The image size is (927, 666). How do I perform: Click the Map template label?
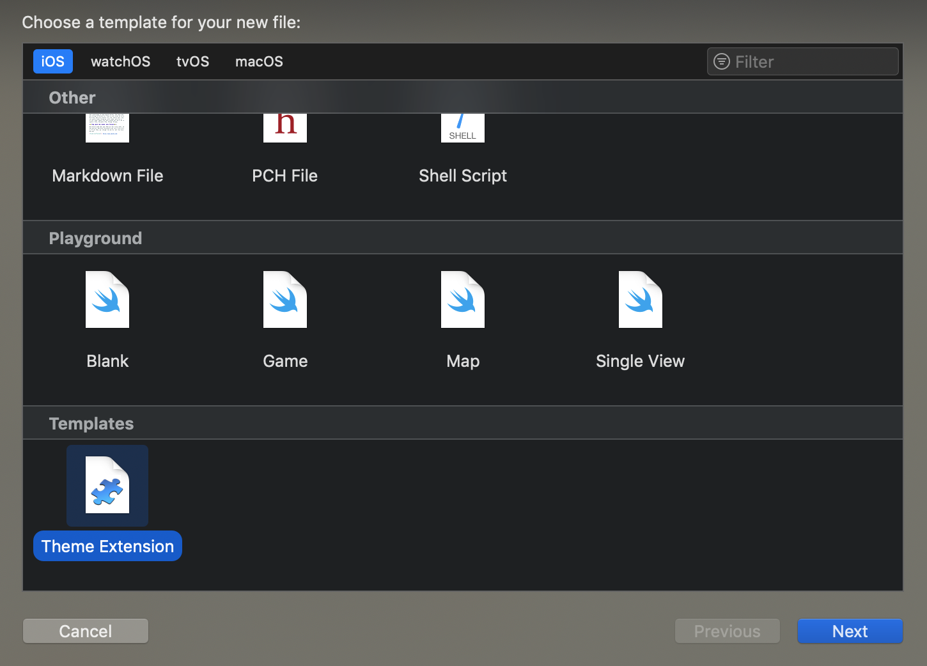coord(463,361)
